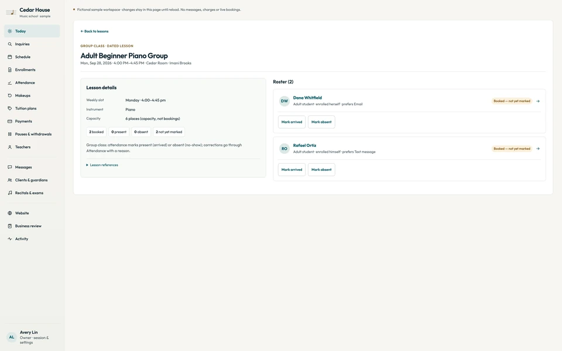The height and width of the screenshot is (351, 562).
Task: Open Rafael Ortiz's student profile link
Action: tap(304, 146)
